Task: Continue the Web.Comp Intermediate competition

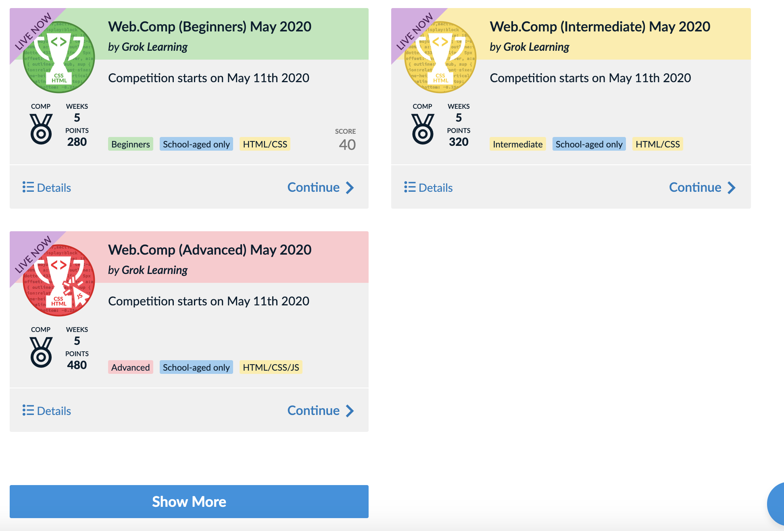Action: point(702,188)
